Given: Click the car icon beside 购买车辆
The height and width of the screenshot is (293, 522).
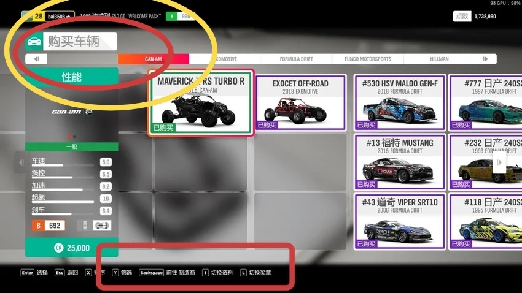Looking at the screenshot, I should (x=34, y=42).
